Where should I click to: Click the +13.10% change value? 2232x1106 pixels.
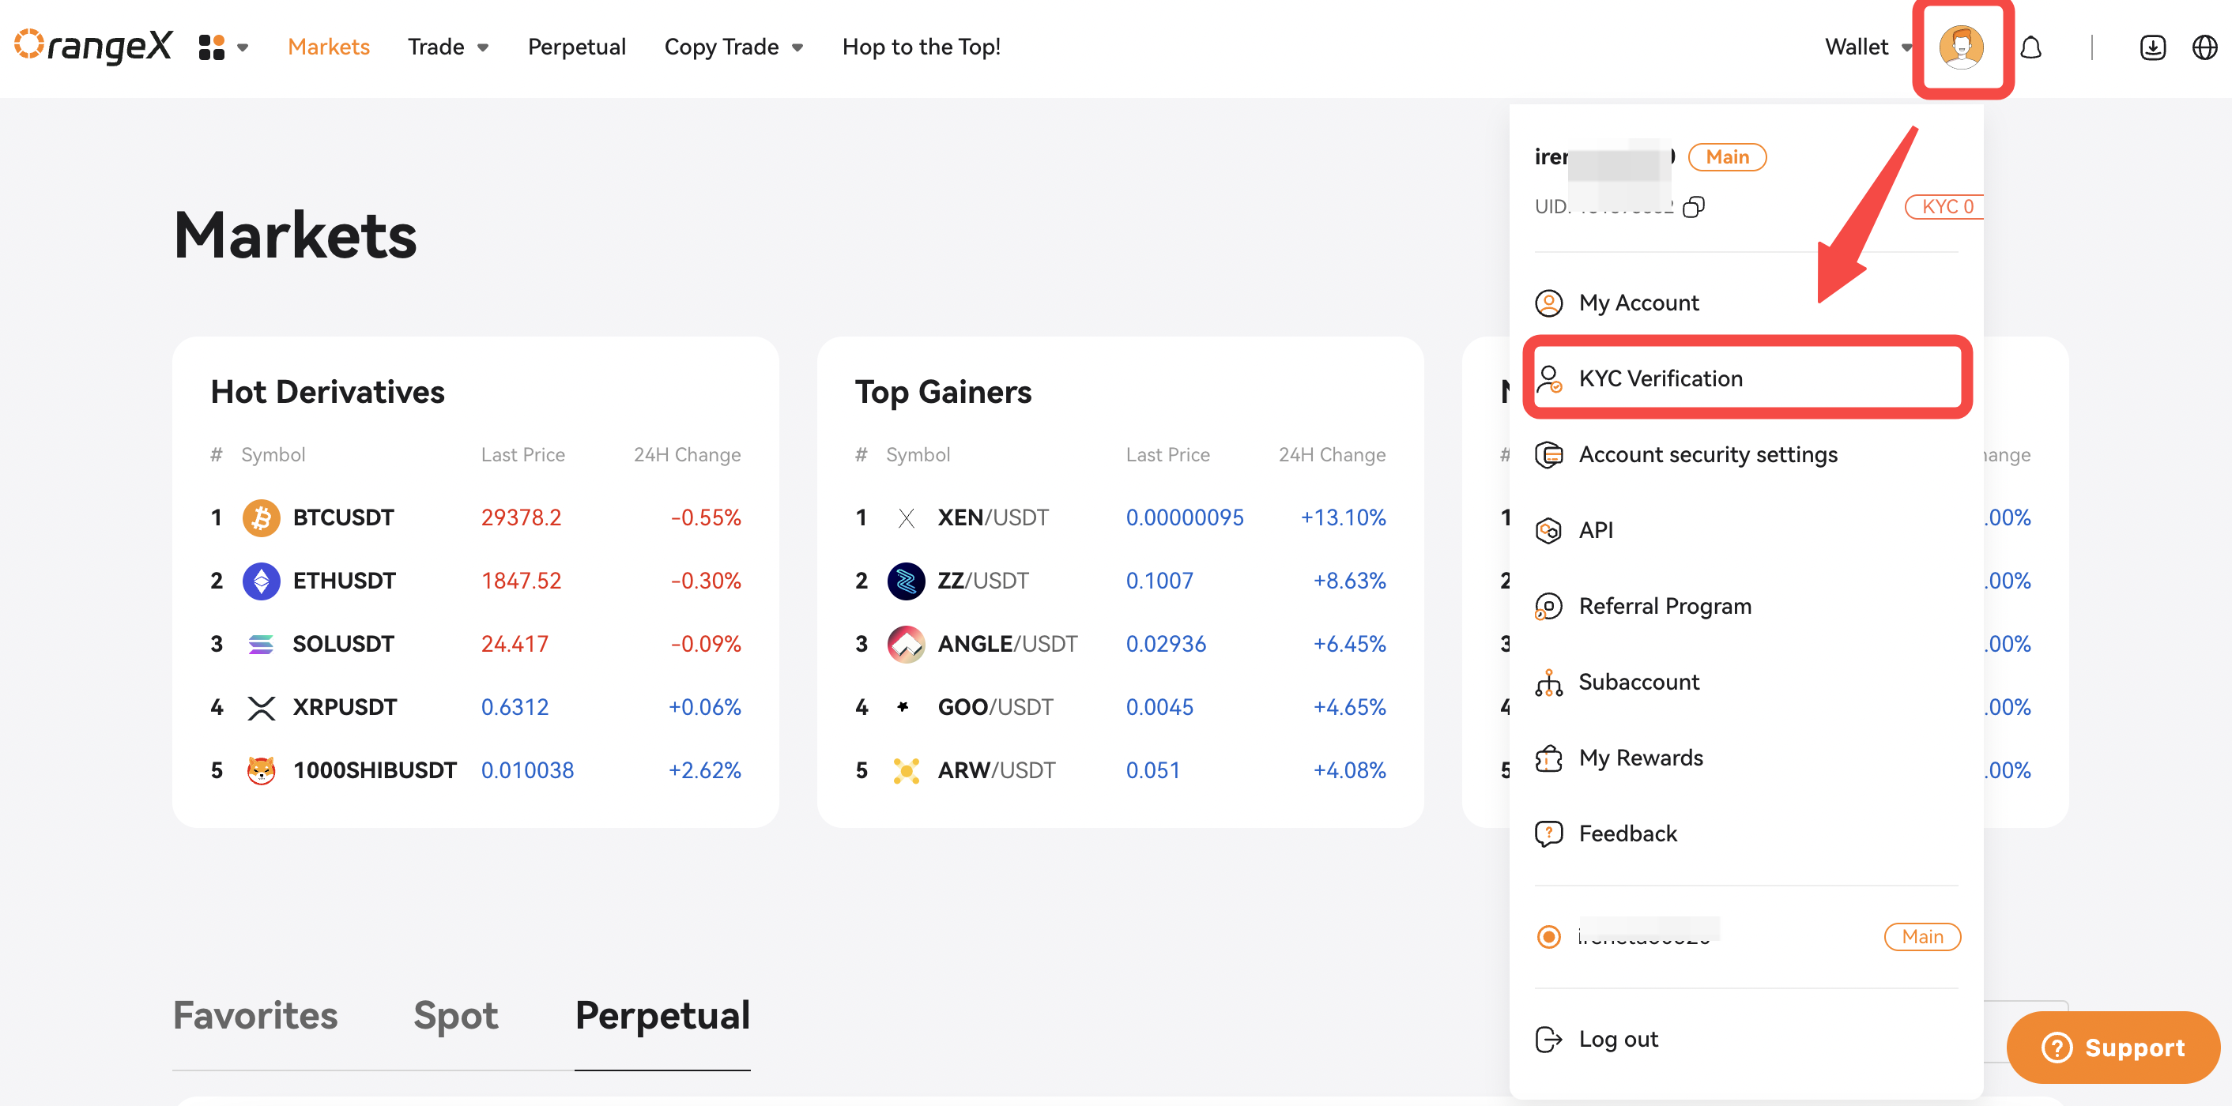coord(1343,518)
